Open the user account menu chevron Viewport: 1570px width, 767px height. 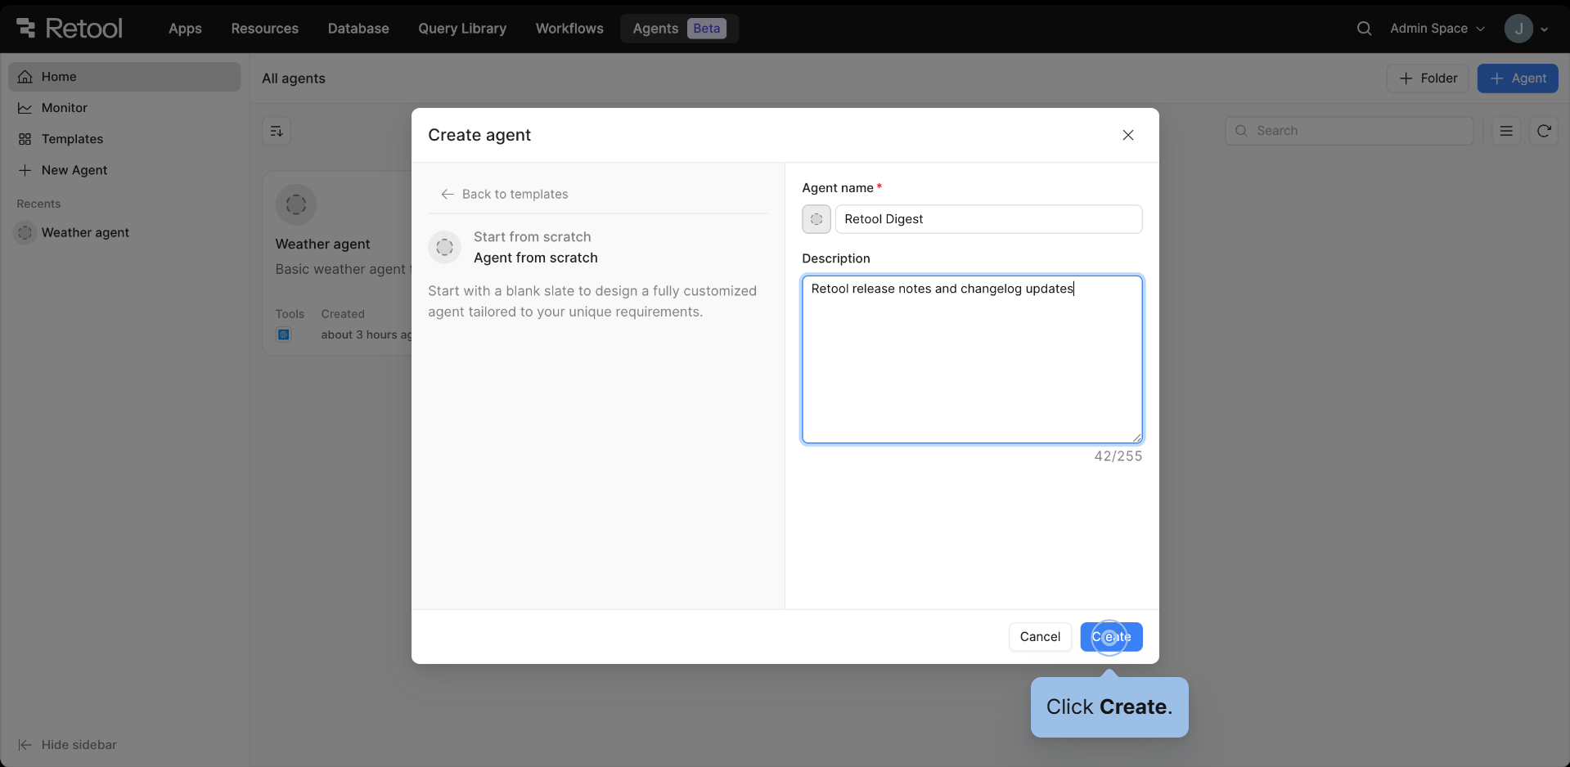tap(1544, 29)
